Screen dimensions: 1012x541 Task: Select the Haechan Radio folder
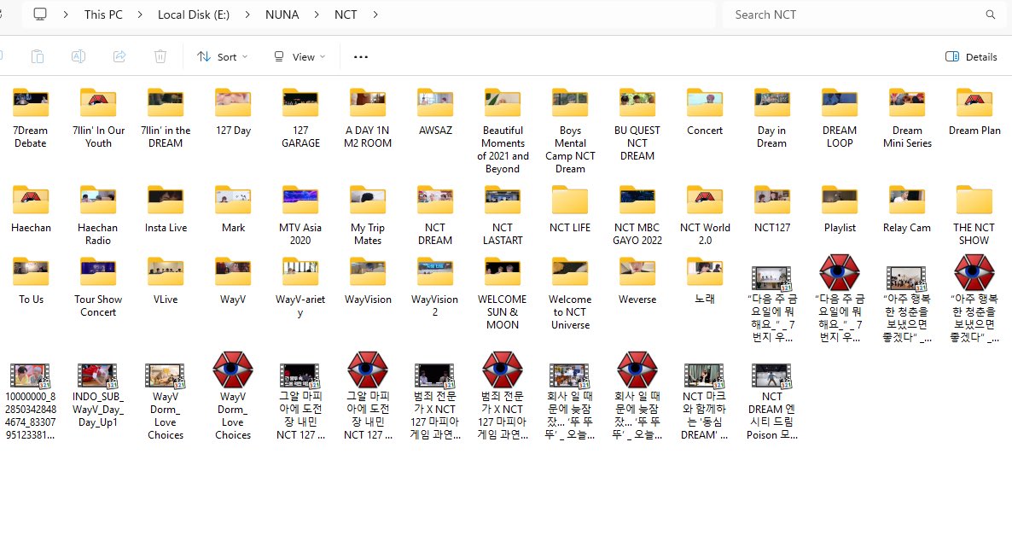(97, 216)
